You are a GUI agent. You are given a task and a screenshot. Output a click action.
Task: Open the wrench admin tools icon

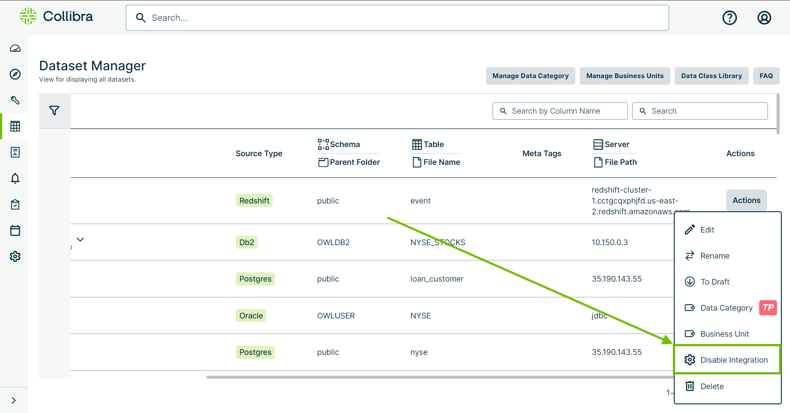pyautogui.click(x=15, y=100)
